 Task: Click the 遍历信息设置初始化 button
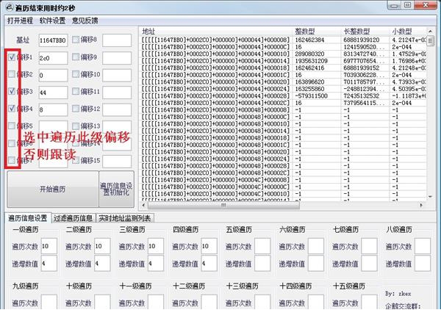[116, 190]
